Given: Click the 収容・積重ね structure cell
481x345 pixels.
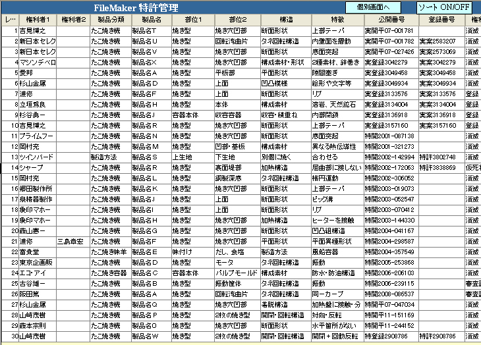Looking at the screenshot, I should pos(286,115).
